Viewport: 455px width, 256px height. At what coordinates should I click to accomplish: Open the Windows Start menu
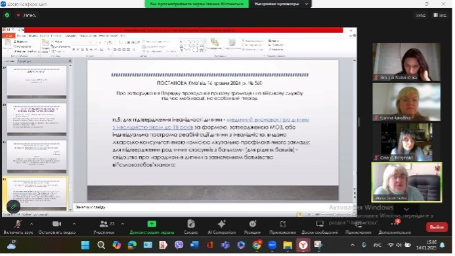point(85,246)
